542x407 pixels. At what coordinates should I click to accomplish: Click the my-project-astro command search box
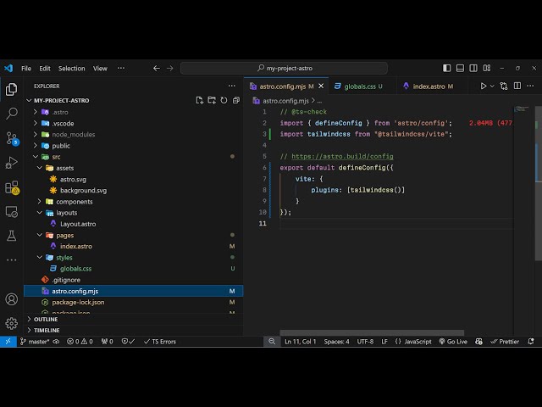pos(284,68)
